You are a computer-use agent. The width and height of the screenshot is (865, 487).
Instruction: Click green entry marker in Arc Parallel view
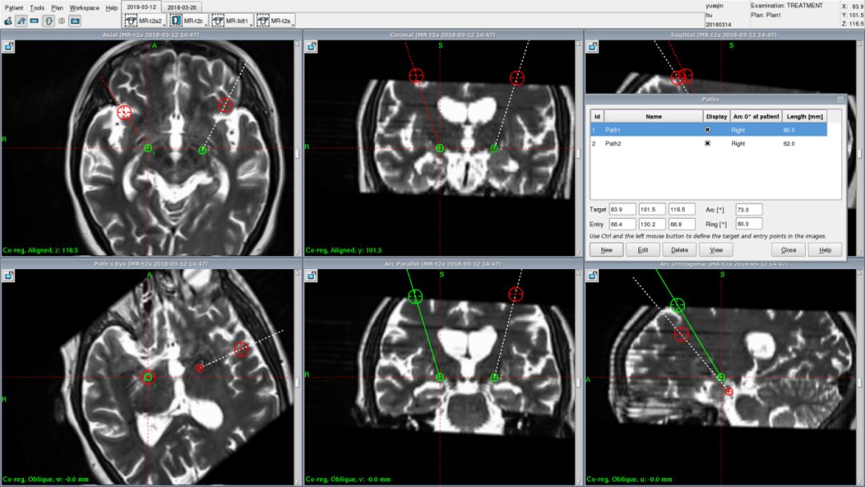tap(416, 296)
